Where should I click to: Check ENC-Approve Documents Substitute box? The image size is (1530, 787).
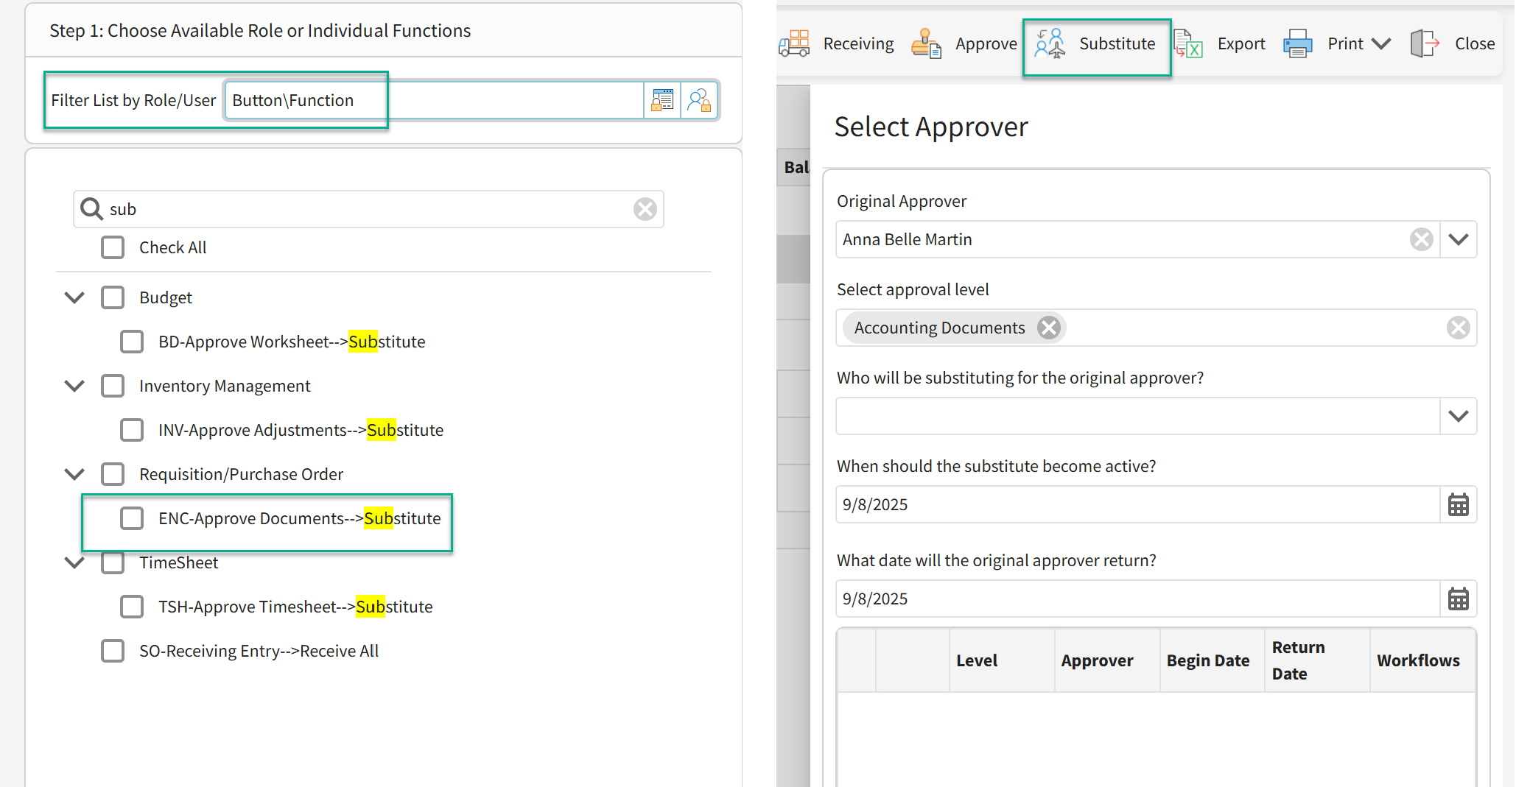tap(132, 518)
